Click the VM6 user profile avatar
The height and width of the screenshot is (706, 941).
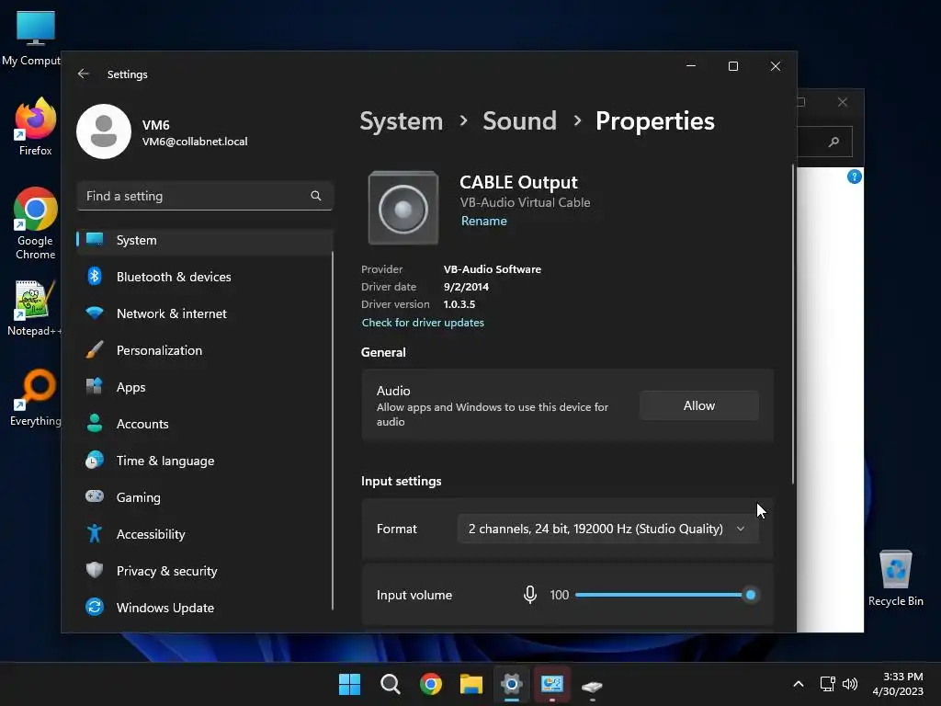[104, 131]
